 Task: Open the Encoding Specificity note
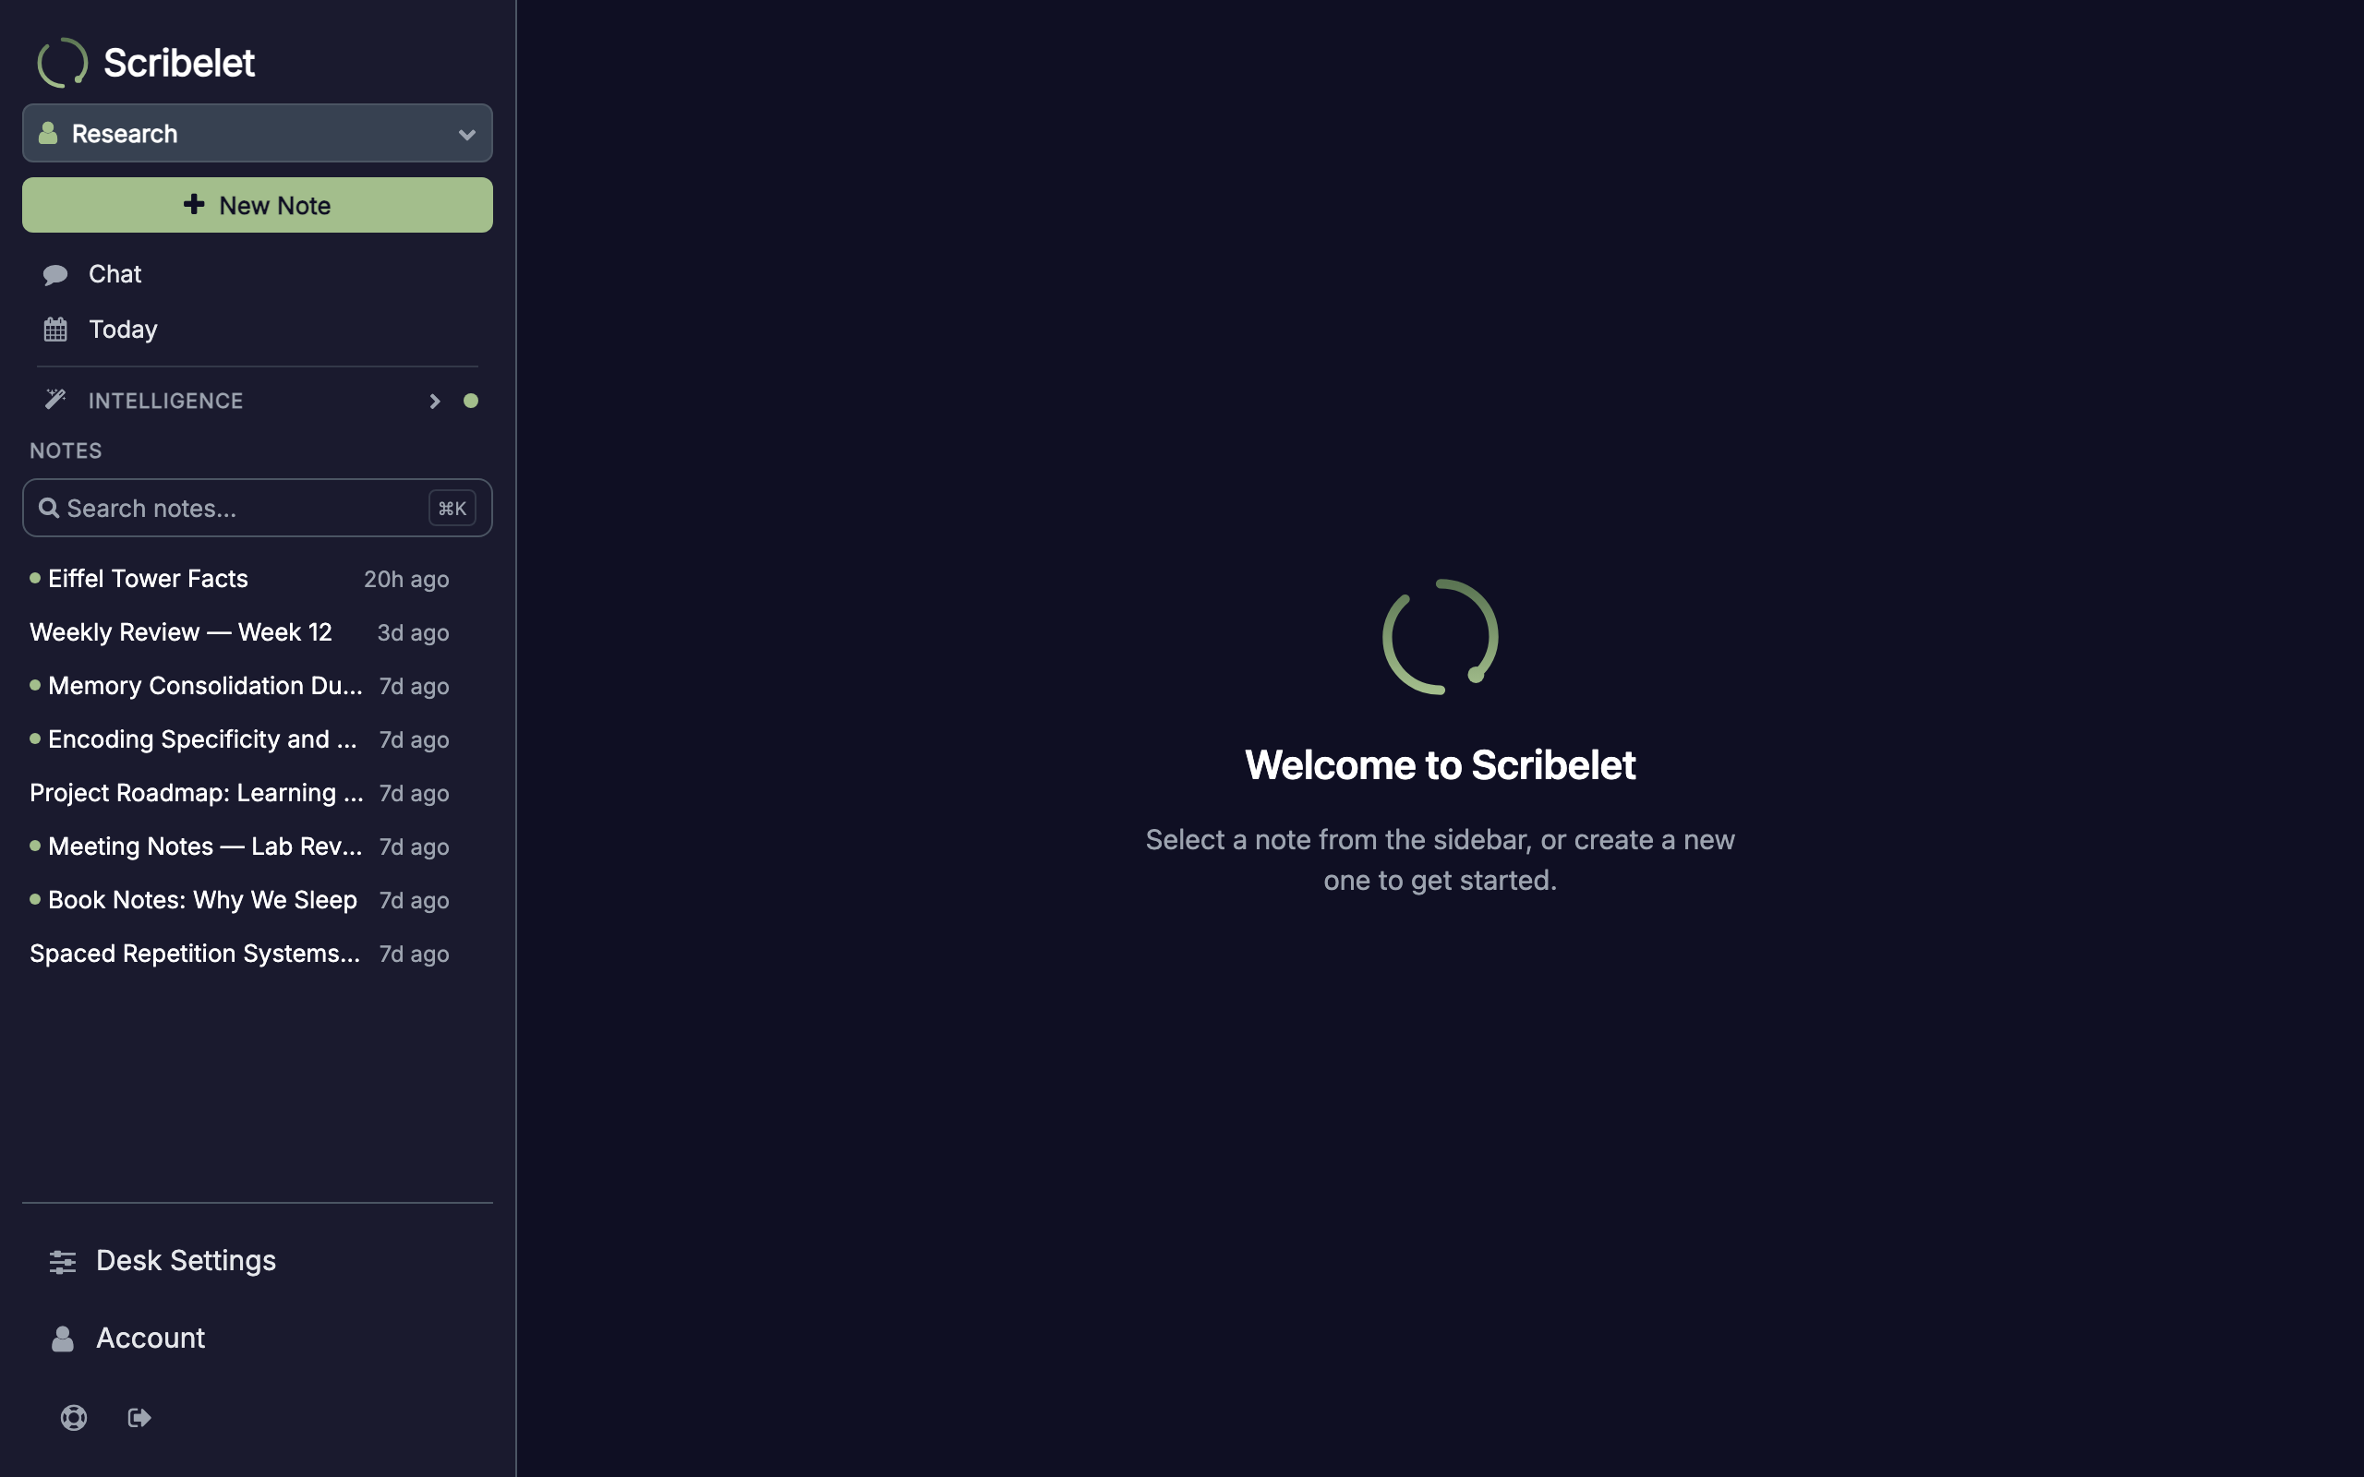coord(239,739)
